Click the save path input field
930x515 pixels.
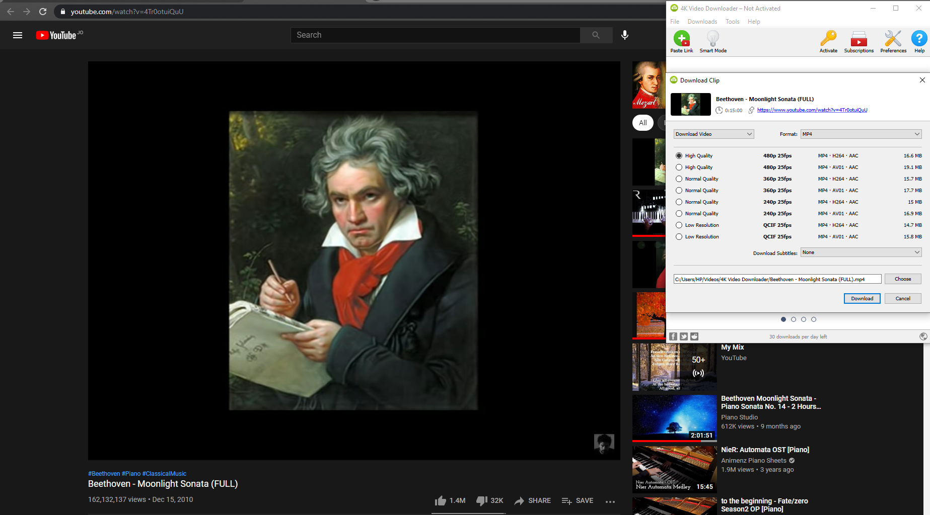pos(777,279)
